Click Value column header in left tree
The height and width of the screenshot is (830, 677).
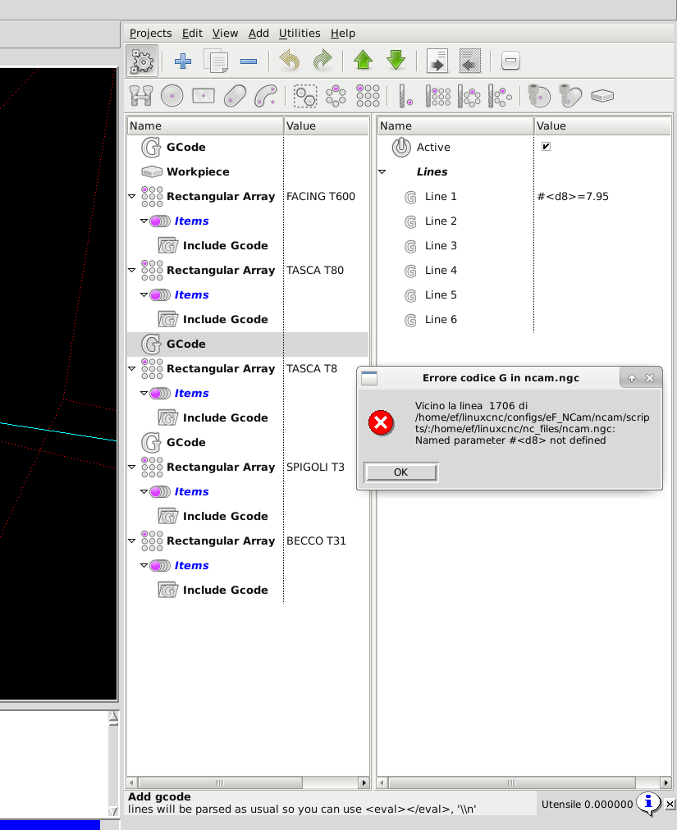pyautogui.click(x=327, y=126)
